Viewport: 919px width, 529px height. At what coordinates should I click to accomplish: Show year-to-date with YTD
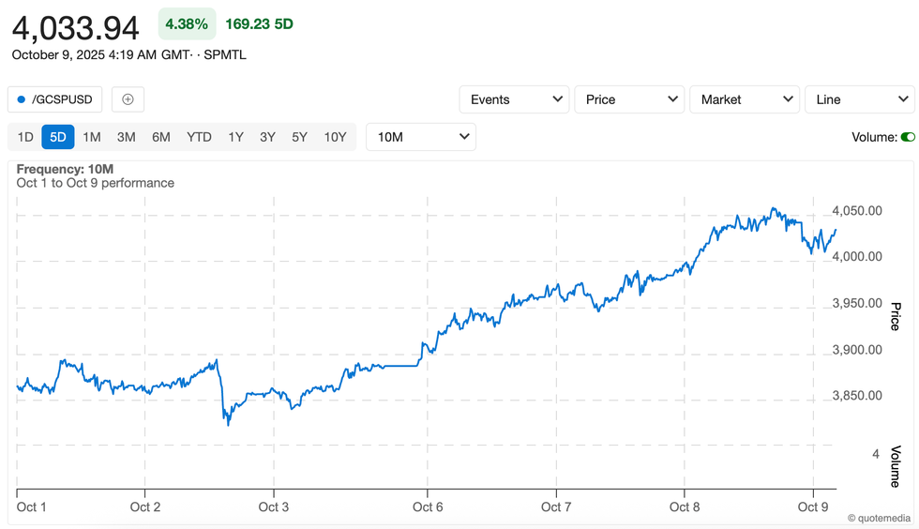[x=199, y=137]
